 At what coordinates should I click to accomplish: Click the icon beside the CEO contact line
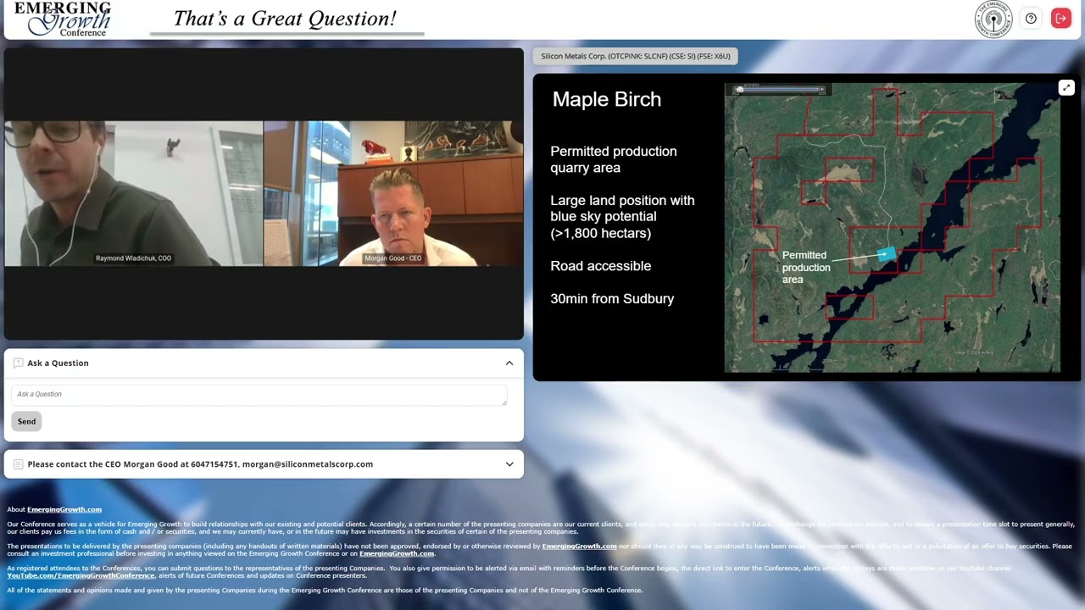pyautogui.click(x=18, y=464)
